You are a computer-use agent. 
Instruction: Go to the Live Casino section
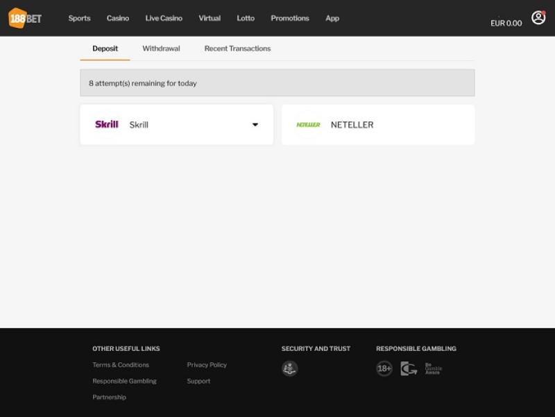(164, 18)
